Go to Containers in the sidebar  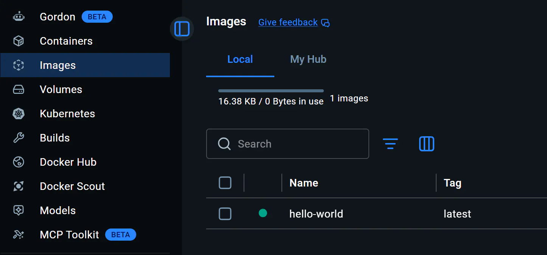click(85, 41)
